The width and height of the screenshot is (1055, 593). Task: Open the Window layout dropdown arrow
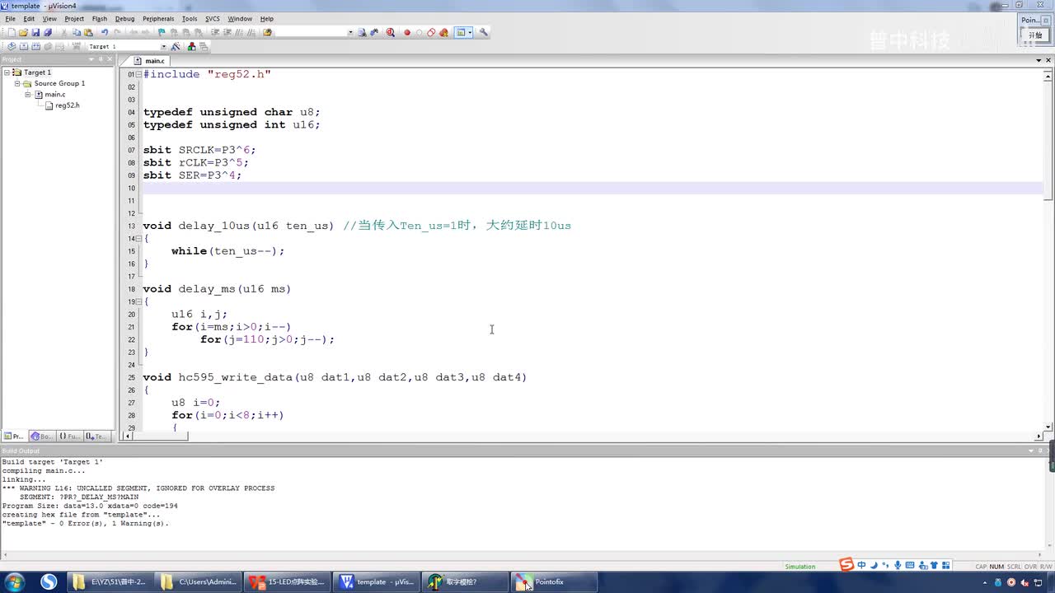471,33
